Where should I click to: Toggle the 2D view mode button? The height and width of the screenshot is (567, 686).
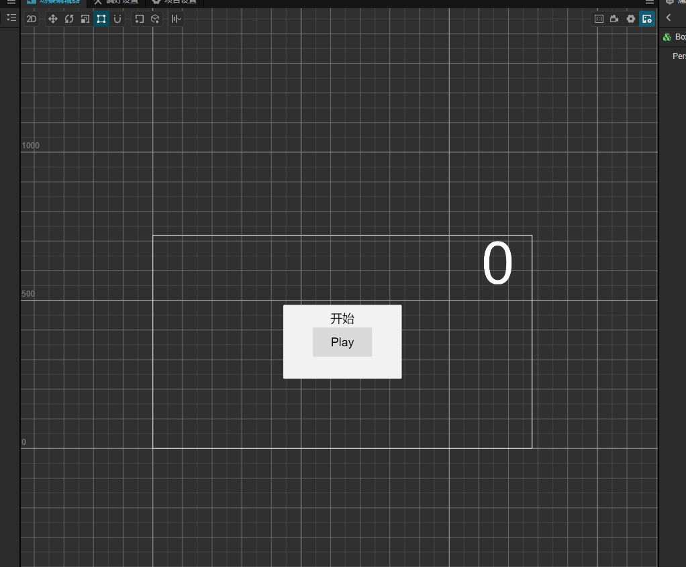tap(31, 19)
